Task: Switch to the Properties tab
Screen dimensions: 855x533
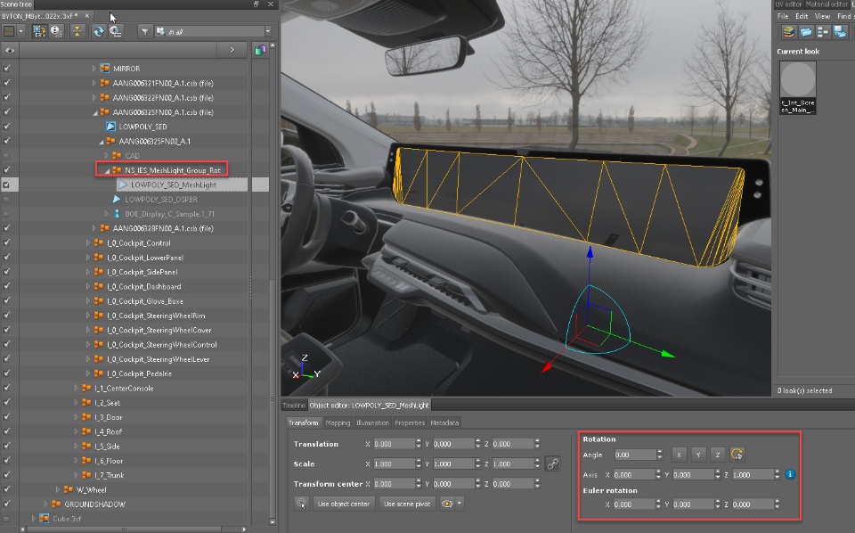Action: [x=410, y=422]
